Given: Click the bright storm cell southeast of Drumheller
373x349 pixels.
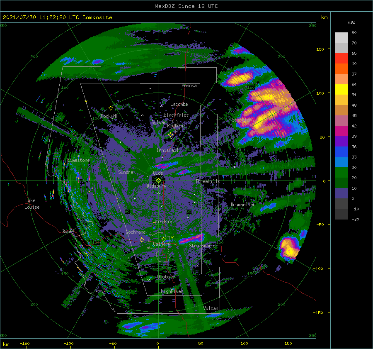Looking at the screenshot, I should [x=289, y=248].
